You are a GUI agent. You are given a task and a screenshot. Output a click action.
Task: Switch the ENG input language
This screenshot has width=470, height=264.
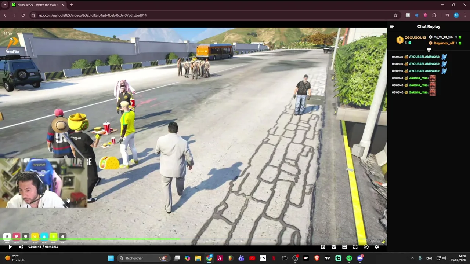coord(429,258)
